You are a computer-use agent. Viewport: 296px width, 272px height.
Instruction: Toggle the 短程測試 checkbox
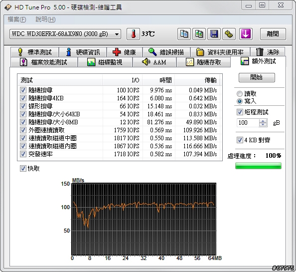click(x=240, y=112)
